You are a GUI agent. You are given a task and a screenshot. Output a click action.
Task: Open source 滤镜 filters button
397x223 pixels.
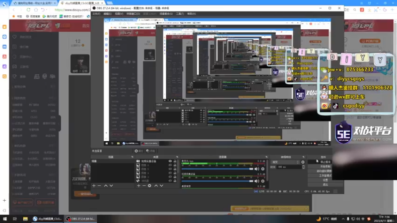coord(150,151)
